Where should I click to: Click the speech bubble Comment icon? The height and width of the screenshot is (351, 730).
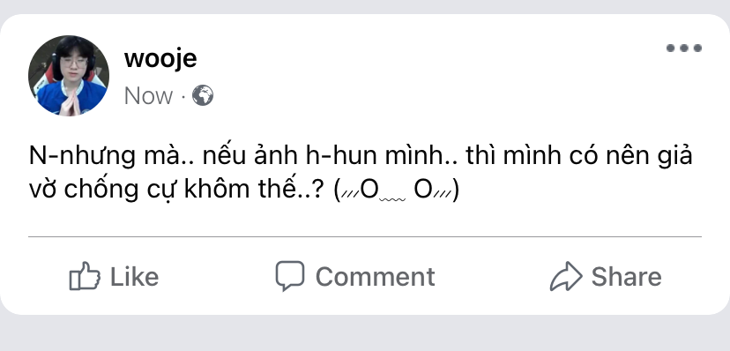tap(289, 275)
